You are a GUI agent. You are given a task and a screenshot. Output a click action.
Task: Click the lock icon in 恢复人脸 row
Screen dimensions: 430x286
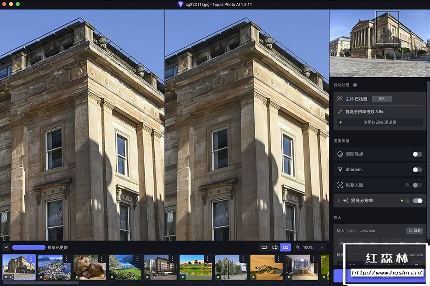tap(407, 185)
